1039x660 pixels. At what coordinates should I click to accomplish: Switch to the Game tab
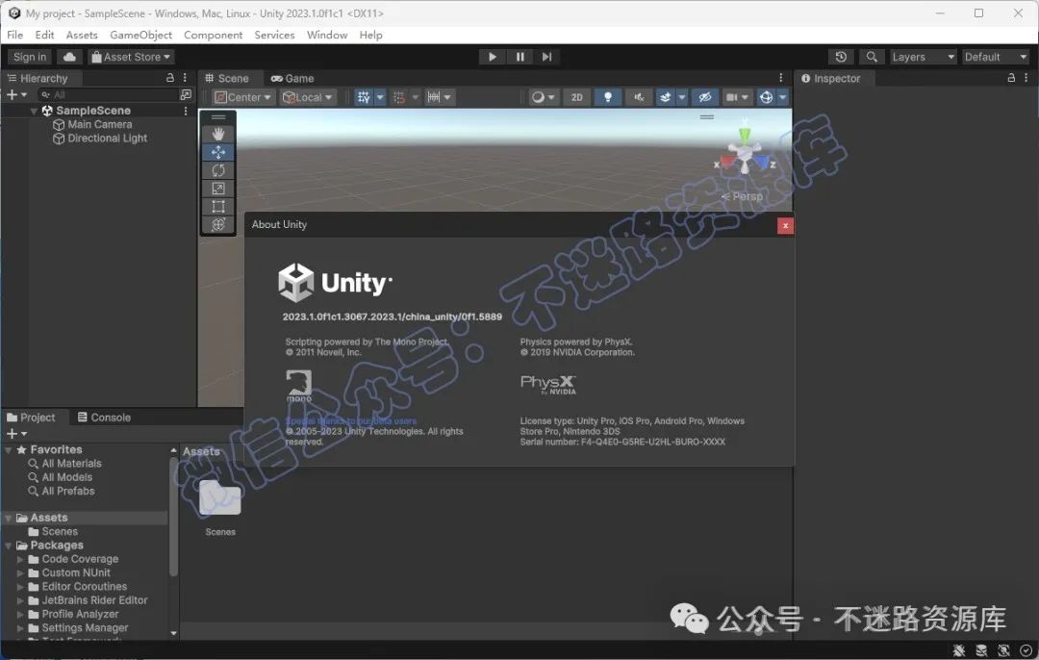(x=292, y=78)
